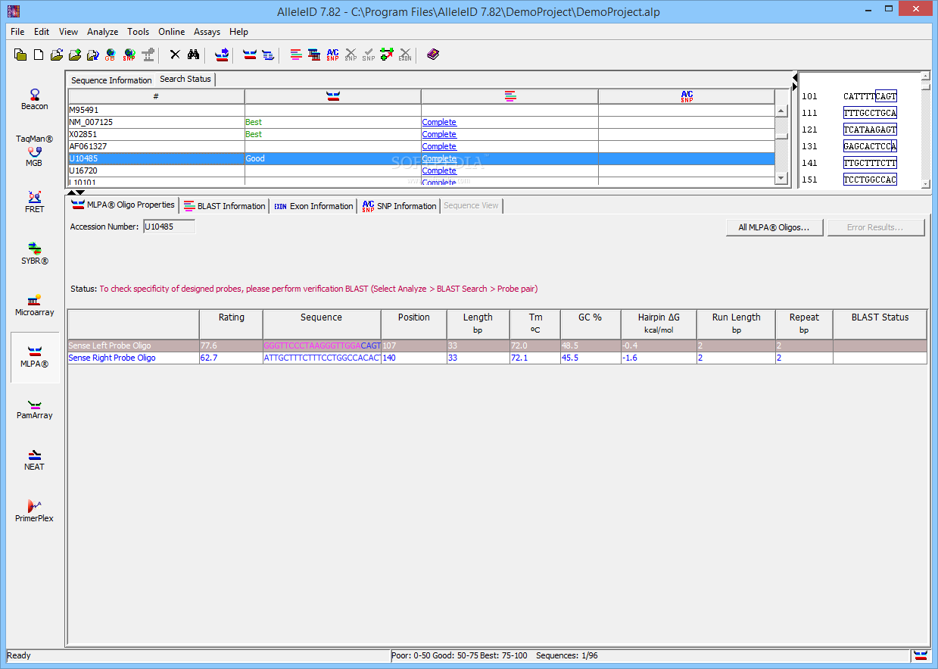Screen dimensions: 938x669
Task: Click the blank New Sequence page icon
Action: click(x=39, y=55)
